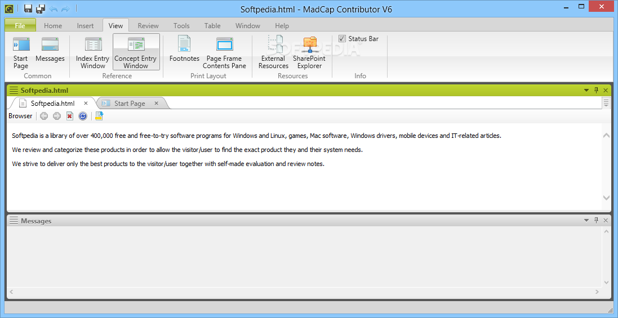Close the Start Page document tab
The width and height of the screenshot is (618, 318).
click(156, 104)
